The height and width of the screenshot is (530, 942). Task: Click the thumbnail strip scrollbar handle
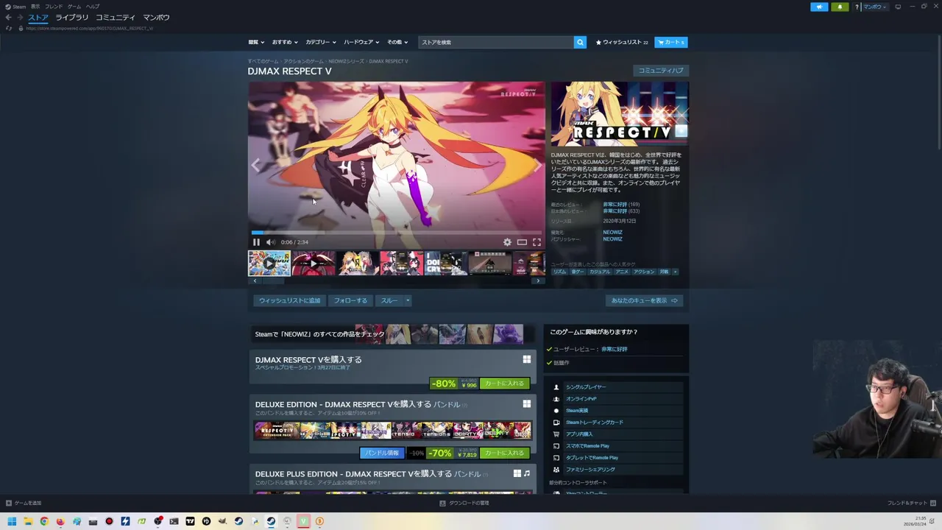[273, 280]
